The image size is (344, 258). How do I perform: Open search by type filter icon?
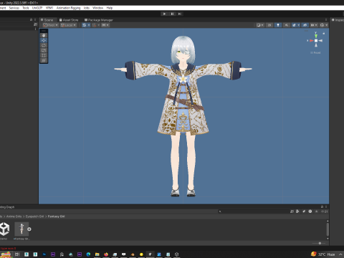point(297,211)
